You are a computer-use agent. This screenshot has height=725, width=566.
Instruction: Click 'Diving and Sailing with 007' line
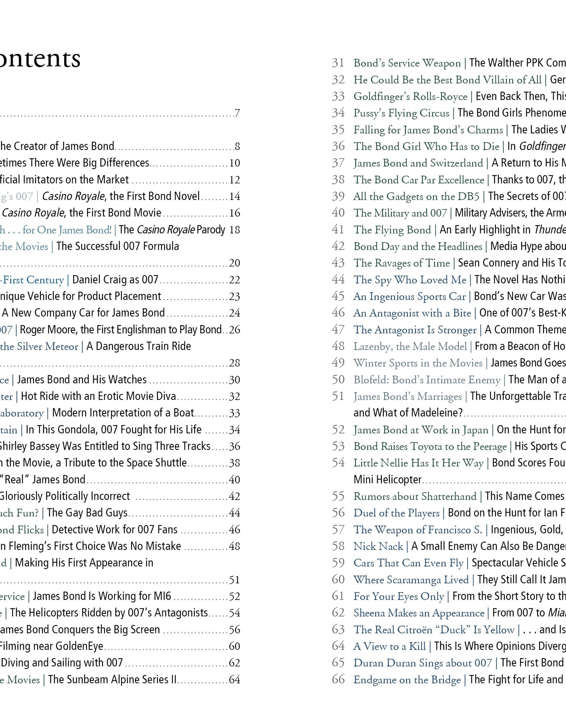pos(62,663)
